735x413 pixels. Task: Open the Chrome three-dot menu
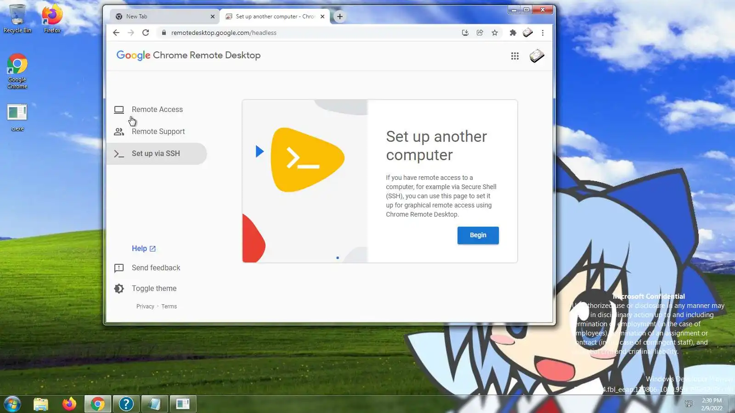click(x=543, y=33)
